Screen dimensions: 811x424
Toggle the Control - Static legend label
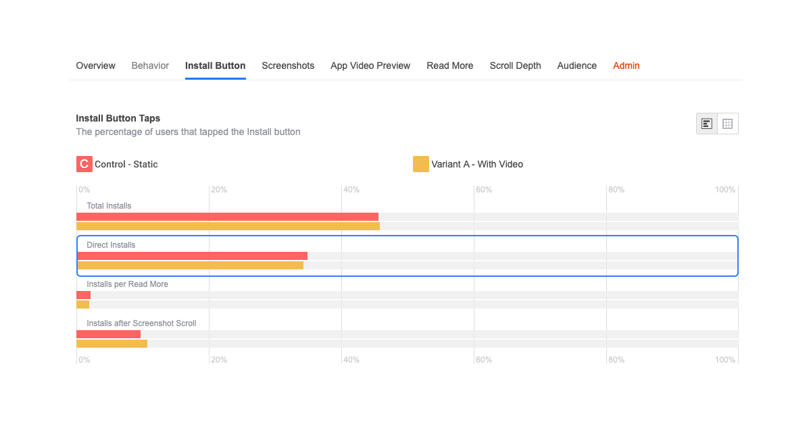coord(126,164)
